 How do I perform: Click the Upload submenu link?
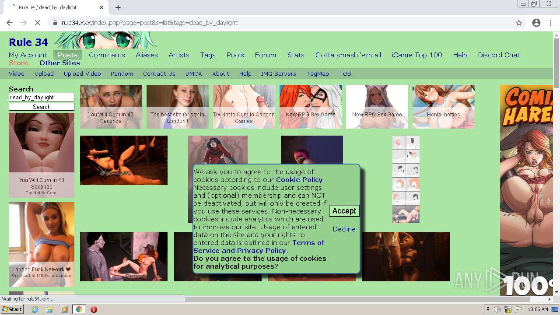[44, 74]
